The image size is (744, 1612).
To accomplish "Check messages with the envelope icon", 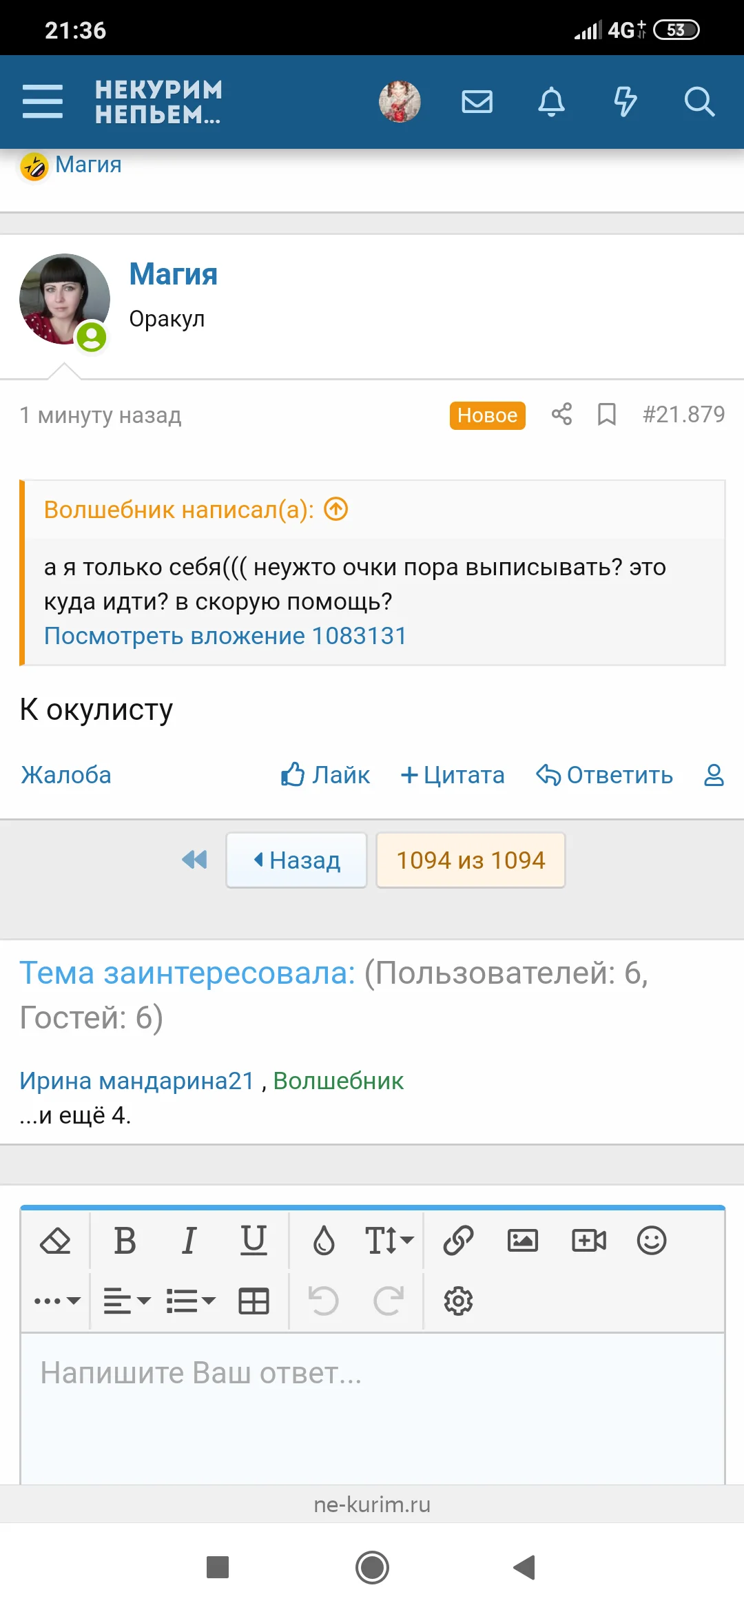I will coord(476,102).
